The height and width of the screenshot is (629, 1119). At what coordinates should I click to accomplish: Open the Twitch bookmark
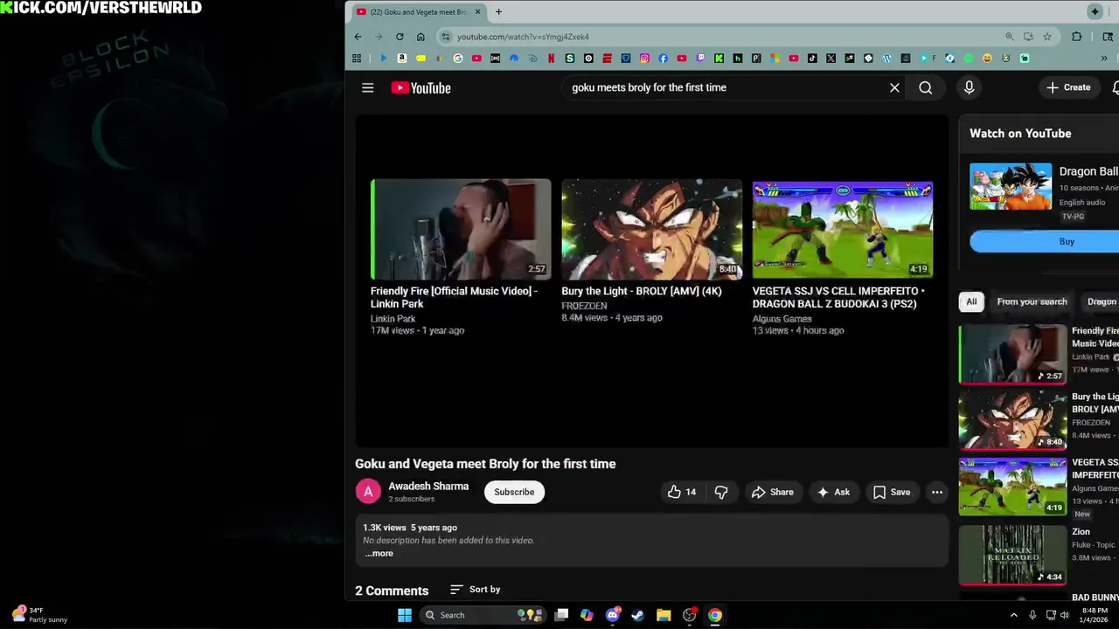point(700,59)
